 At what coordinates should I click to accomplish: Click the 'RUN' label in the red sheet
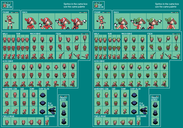[x=18, y=34]
